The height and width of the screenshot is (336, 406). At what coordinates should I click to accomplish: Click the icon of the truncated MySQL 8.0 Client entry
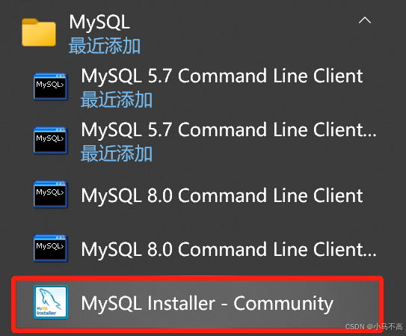click(50, 248)
